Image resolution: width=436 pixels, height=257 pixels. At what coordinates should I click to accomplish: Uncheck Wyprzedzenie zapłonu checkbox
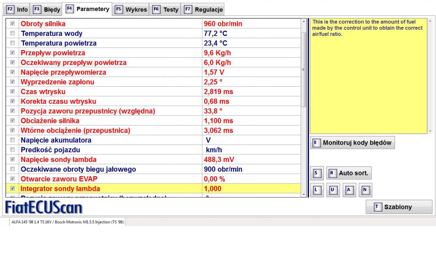(13, 82)
